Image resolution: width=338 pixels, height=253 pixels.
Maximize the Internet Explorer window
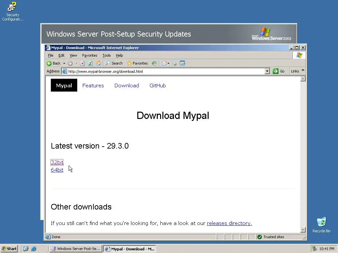coord(297,48)
